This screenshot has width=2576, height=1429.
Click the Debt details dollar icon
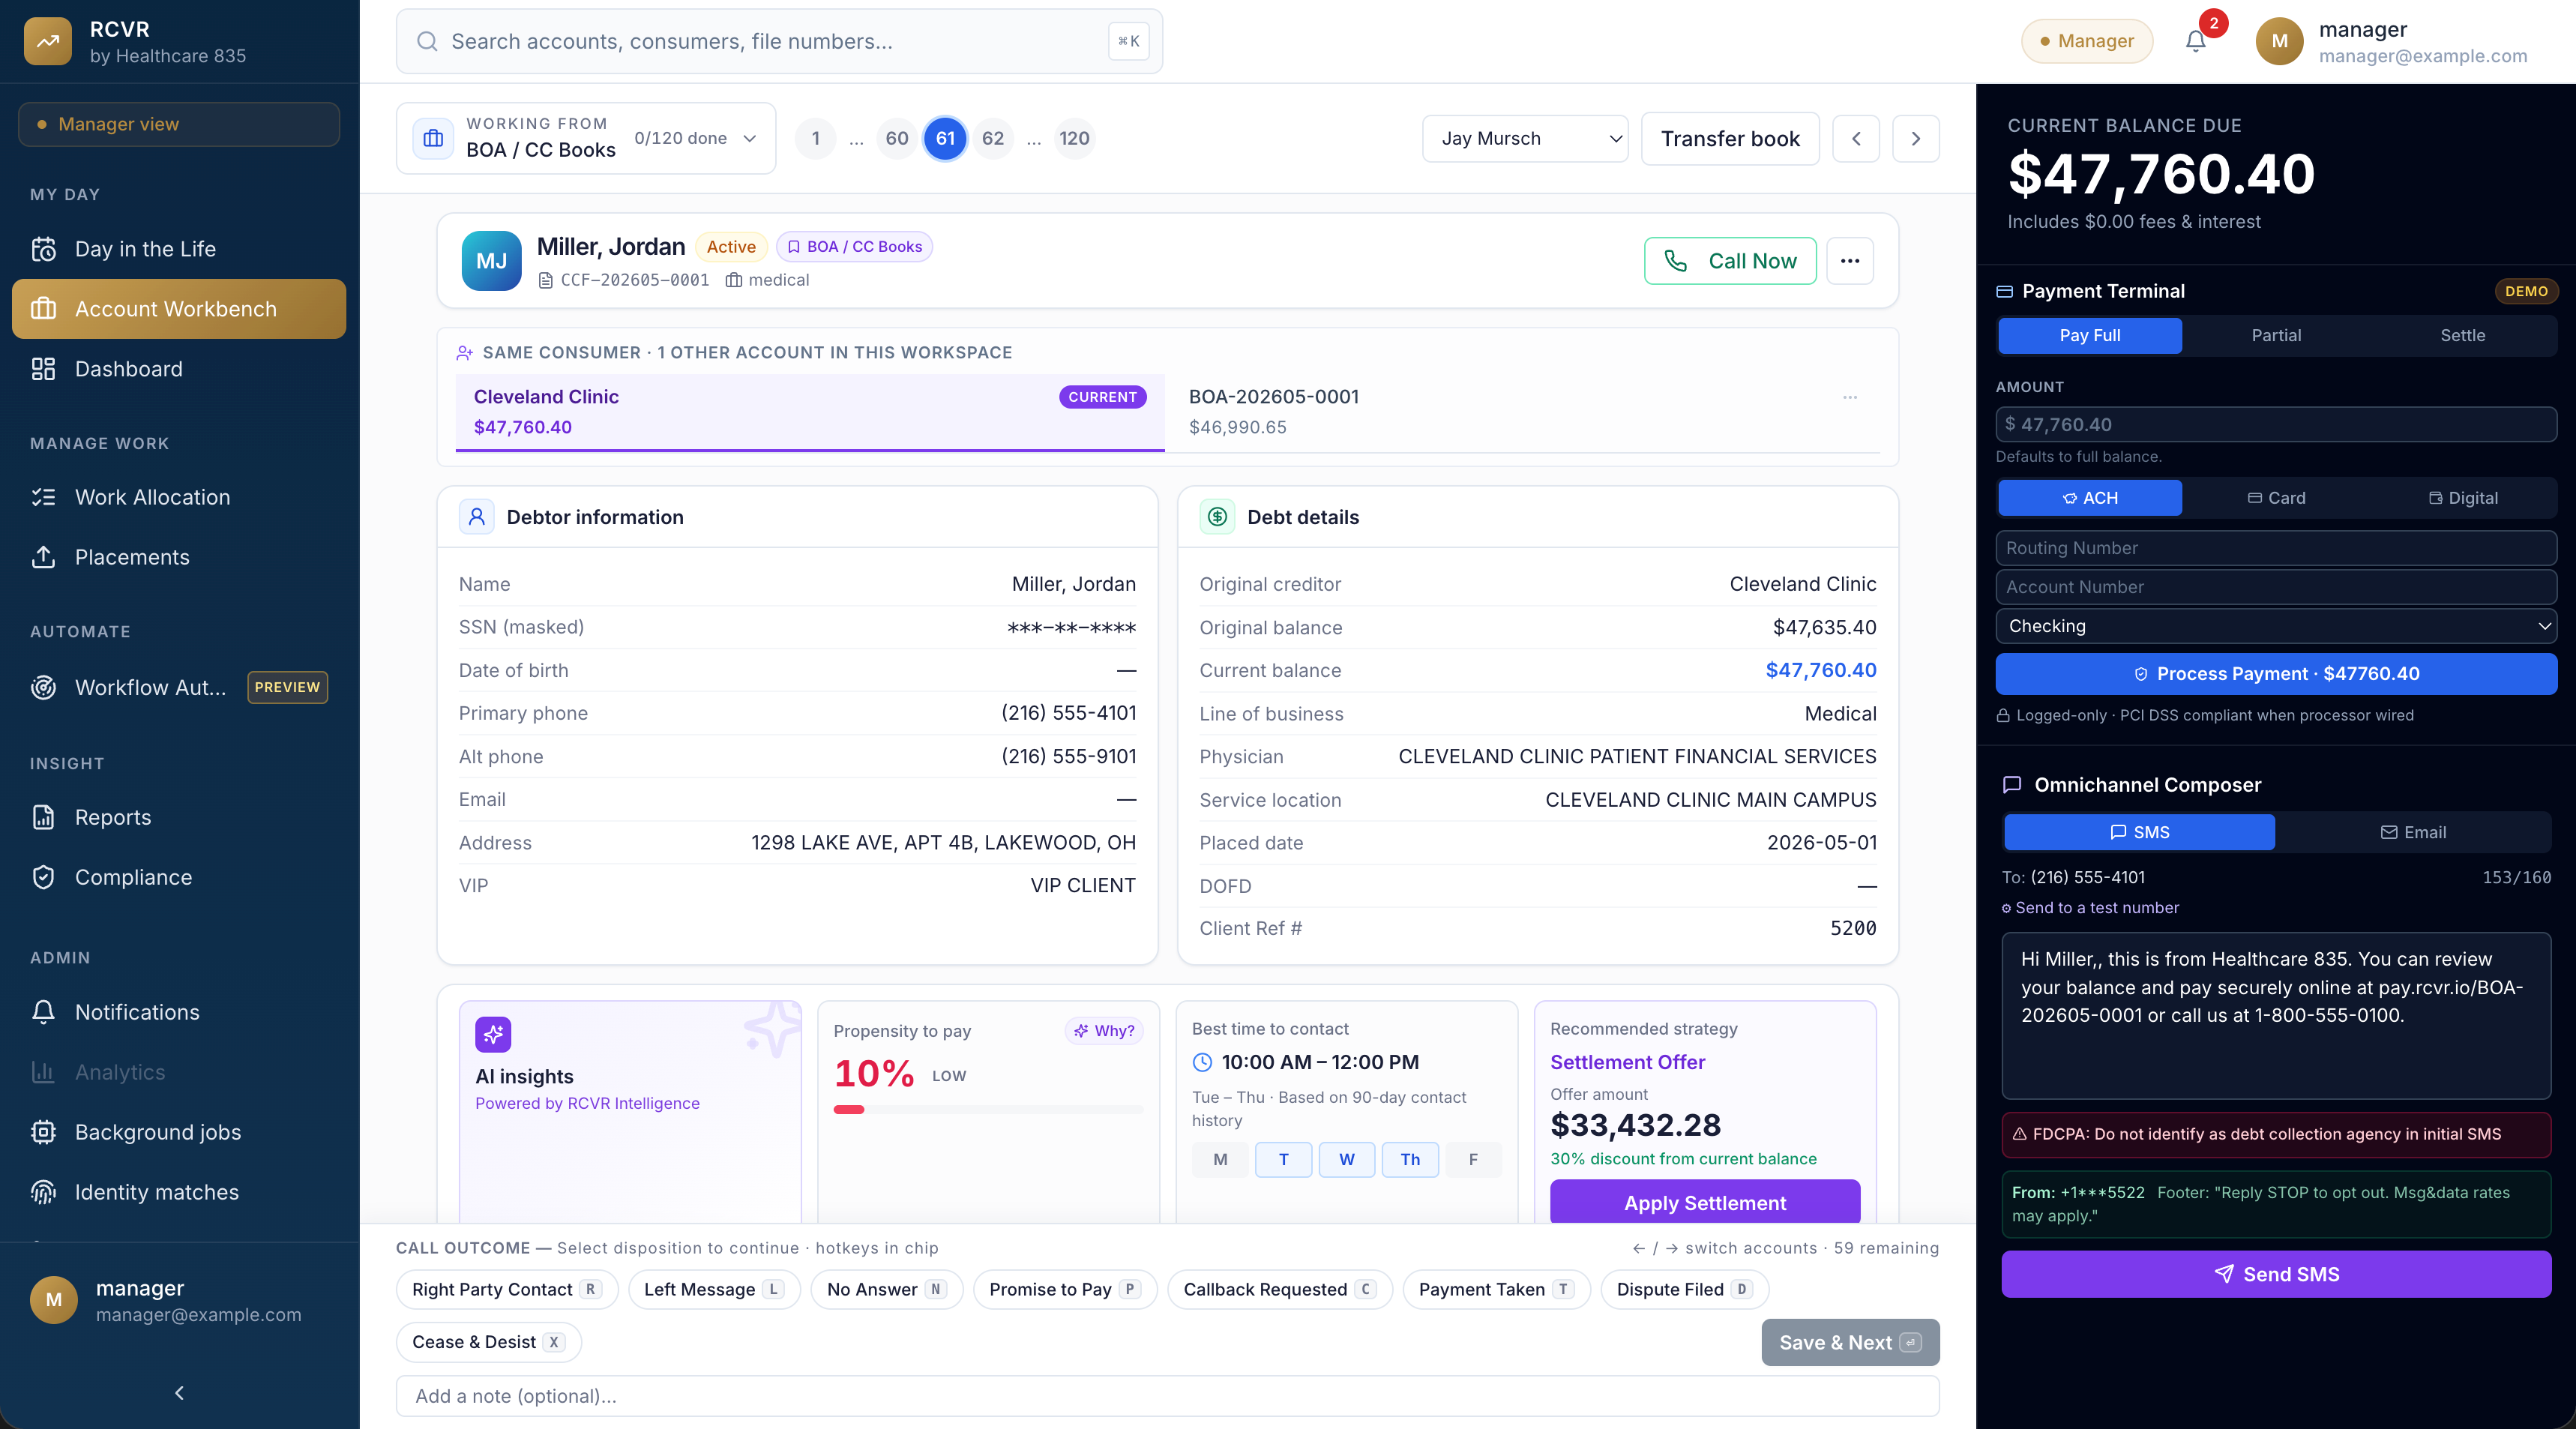coord(1217,517)
